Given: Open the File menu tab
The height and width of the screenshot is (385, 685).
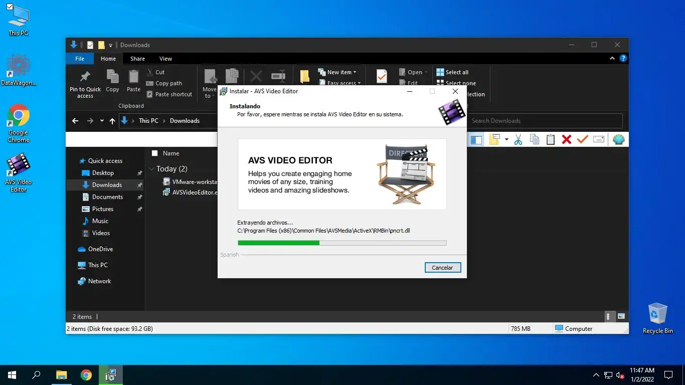Looking at the screenshot, I should [80, 59].
